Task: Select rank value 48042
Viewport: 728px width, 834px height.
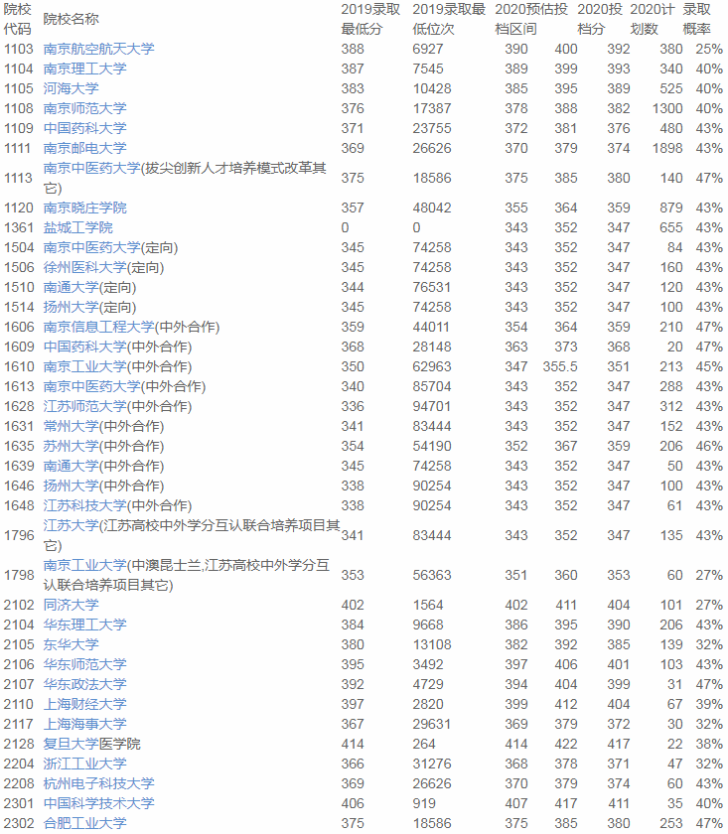Action: [432, 208]
